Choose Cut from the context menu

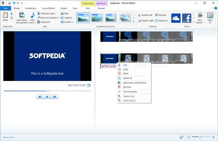[x=134, y=65]
